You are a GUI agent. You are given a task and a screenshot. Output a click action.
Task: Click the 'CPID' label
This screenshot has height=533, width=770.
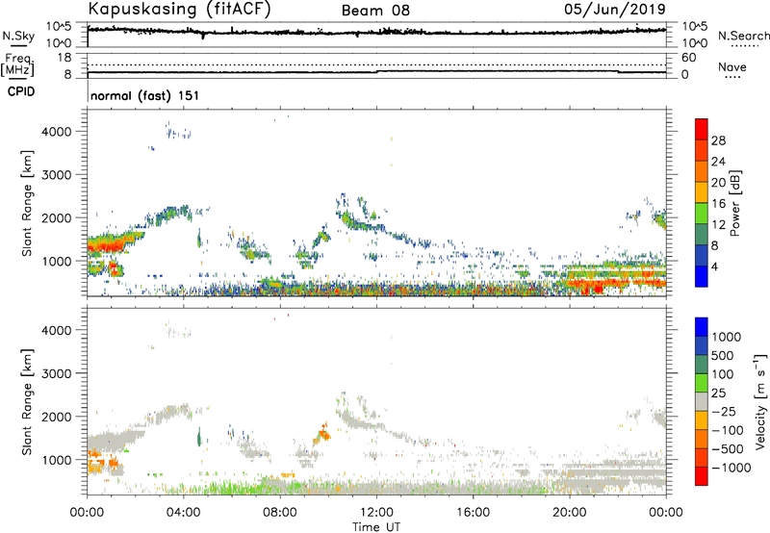[x=21, y=91]
